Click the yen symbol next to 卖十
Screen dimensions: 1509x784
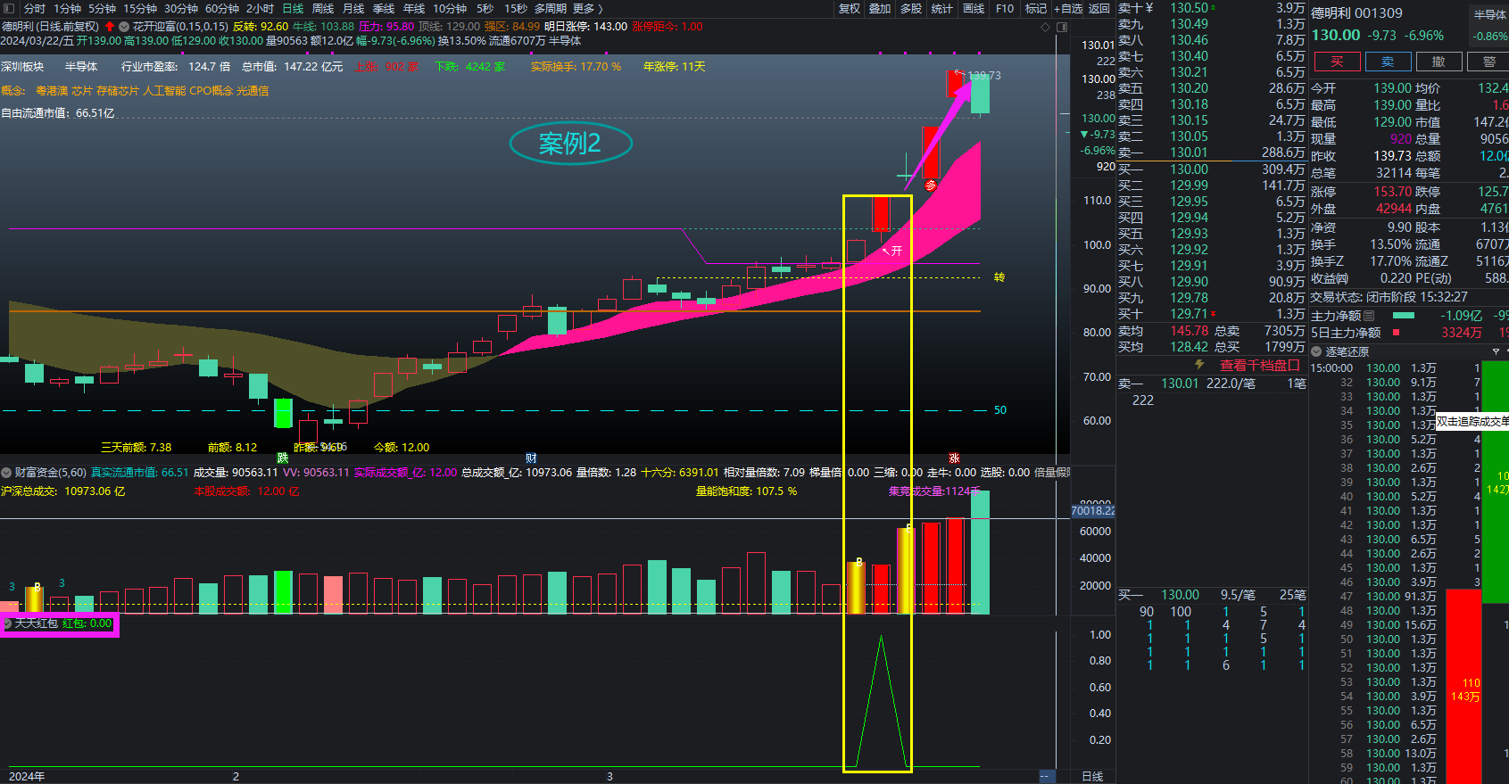[1149, 8]
